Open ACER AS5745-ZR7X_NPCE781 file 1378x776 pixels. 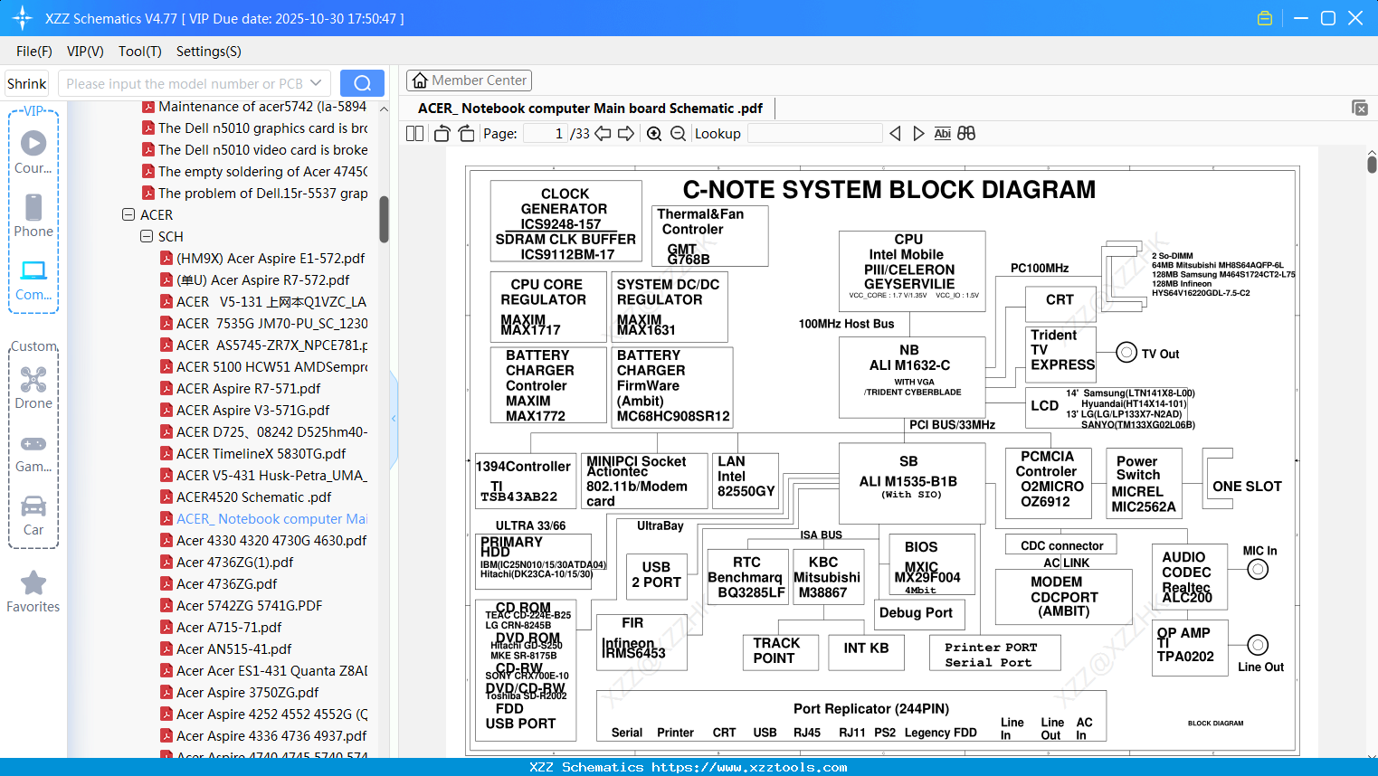point(271,345)
